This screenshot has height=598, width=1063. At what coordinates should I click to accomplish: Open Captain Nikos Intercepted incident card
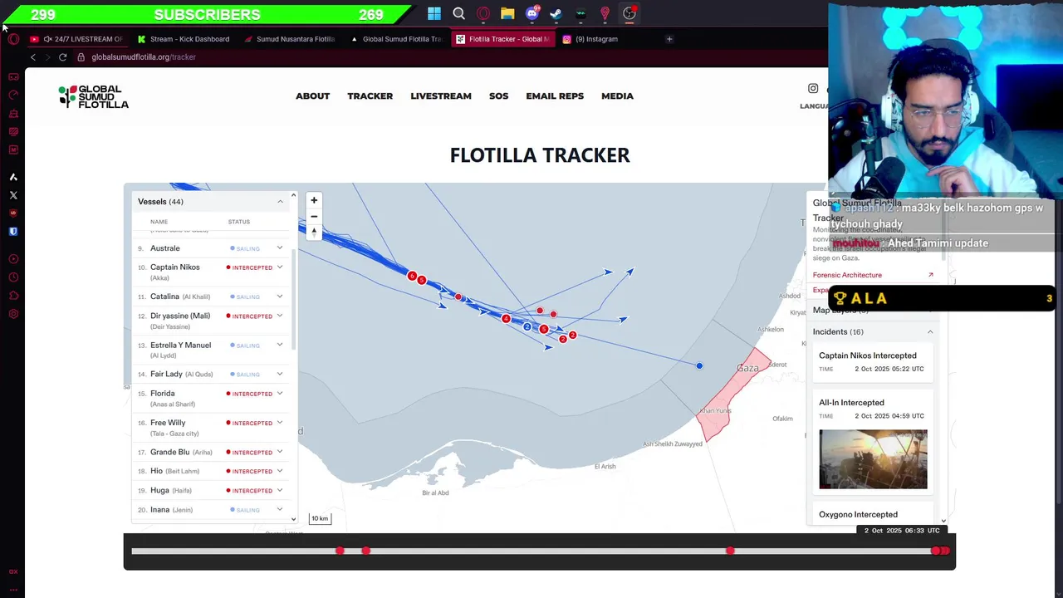(873, 361)
